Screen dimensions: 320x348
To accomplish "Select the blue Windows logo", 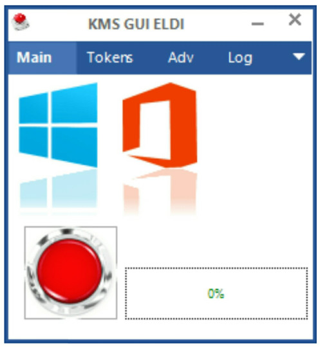I will [58, 125].
